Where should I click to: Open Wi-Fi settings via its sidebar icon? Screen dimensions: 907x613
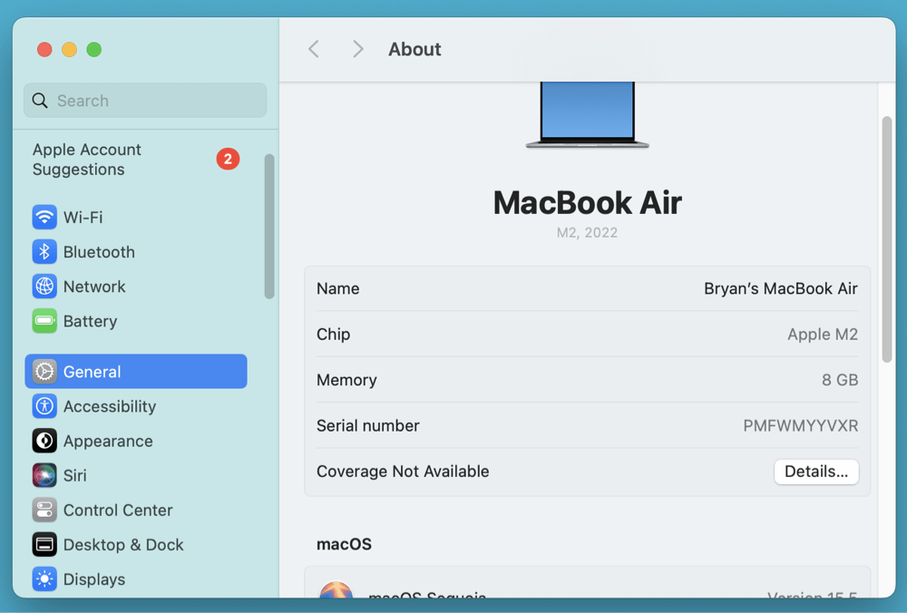click(44, 217)
